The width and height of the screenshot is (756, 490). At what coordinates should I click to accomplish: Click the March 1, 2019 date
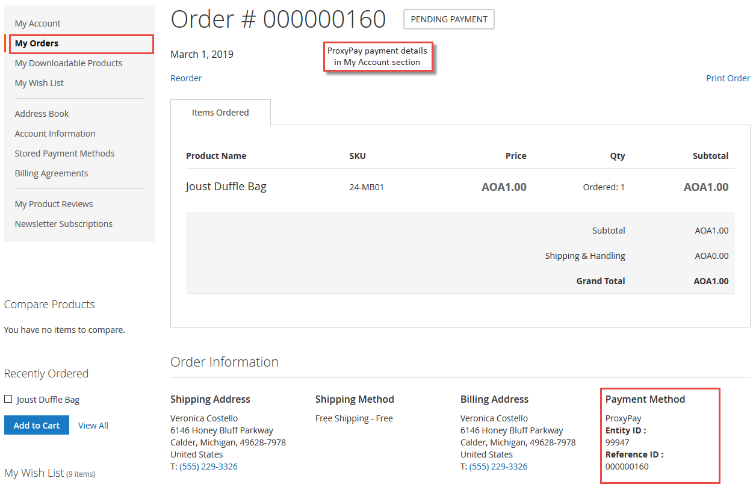coord(202,54)
